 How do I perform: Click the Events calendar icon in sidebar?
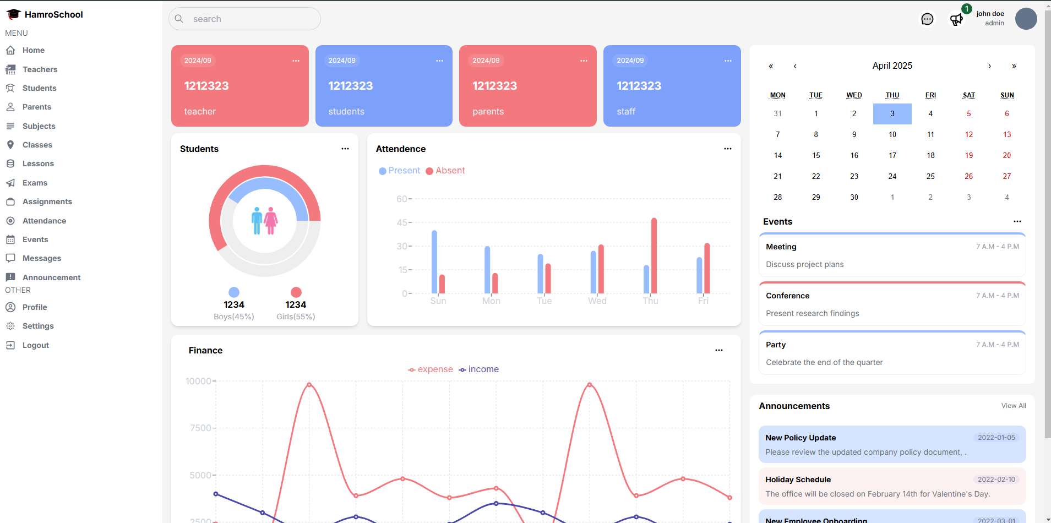tap(10, 239)
